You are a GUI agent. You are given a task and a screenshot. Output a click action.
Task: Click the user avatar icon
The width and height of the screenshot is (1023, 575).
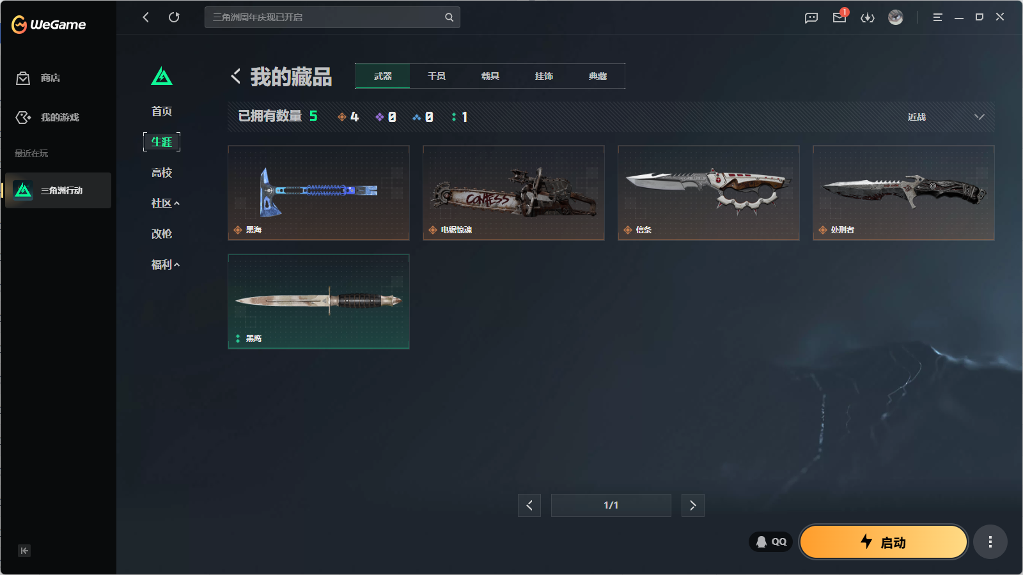(896, 17)
